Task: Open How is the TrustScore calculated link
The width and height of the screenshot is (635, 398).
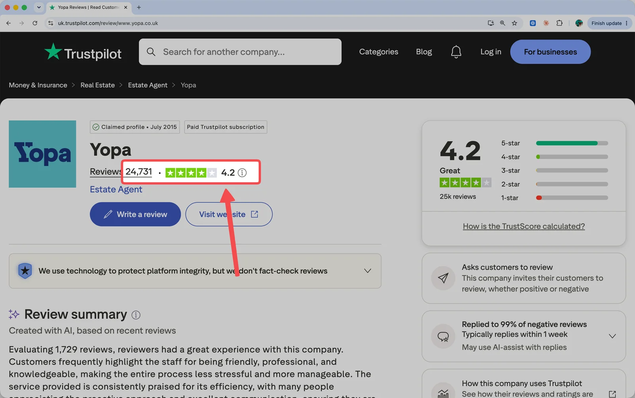Action: 524,226
